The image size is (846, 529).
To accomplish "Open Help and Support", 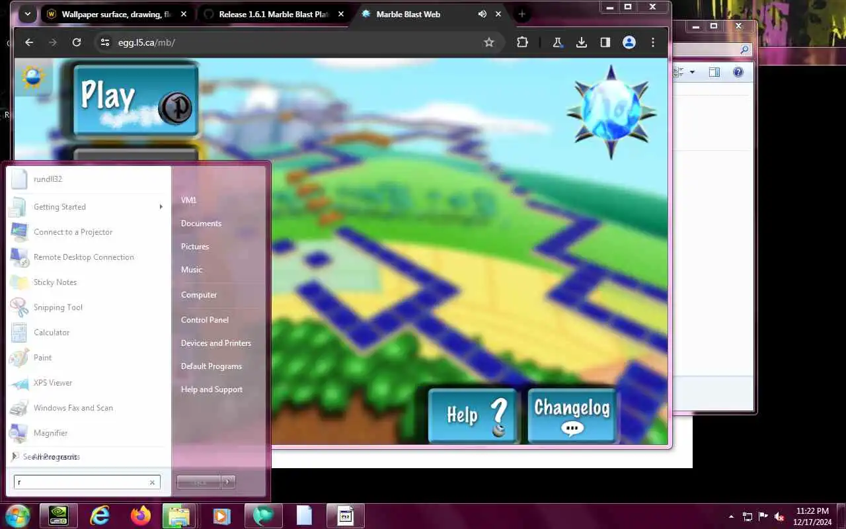I will [211, 389].
